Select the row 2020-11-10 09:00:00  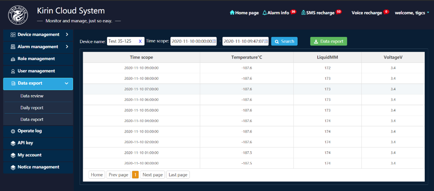(x=254, y=68)
